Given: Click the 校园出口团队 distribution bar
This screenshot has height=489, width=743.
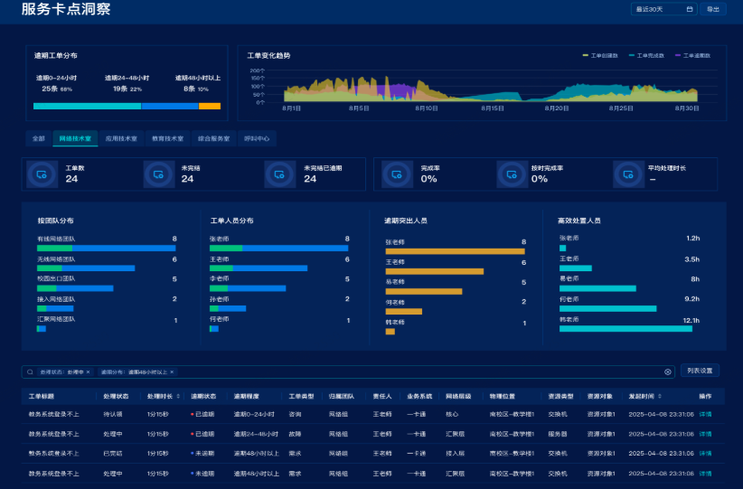Looking at the screenshot, I should (x=75, y=288).
